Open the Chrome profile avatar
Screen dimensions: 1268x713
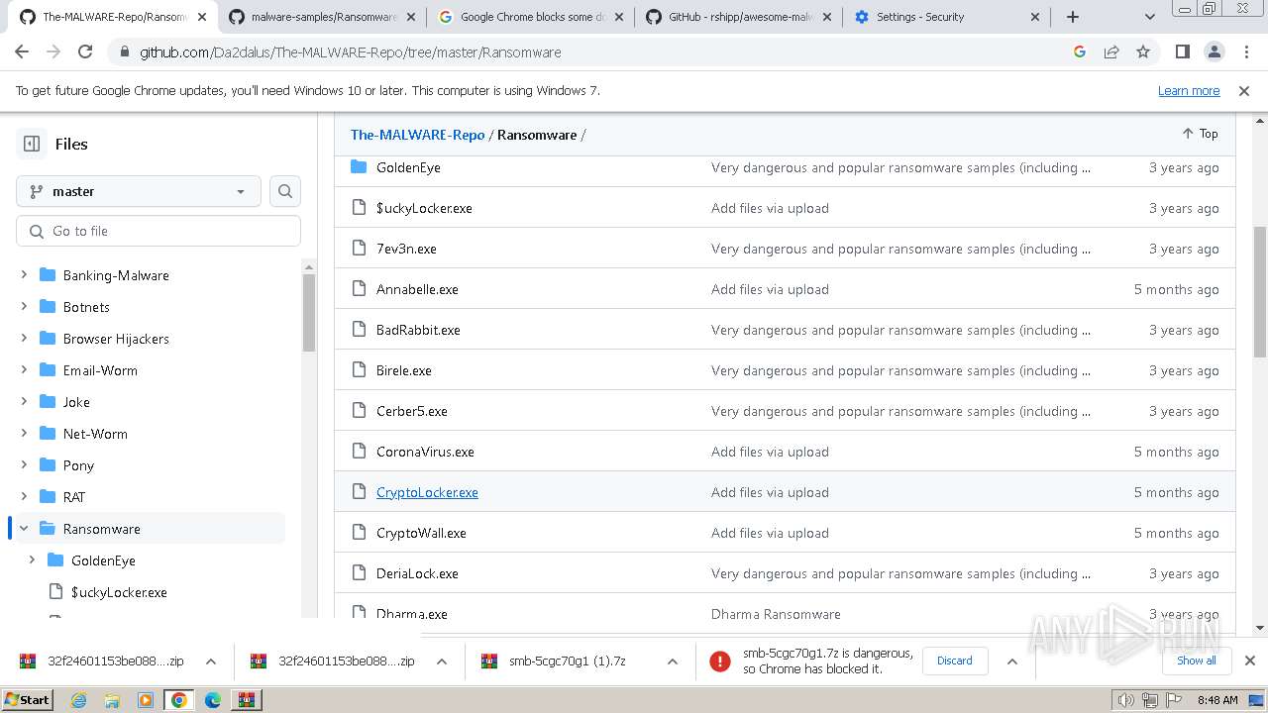pos(1215,51)
